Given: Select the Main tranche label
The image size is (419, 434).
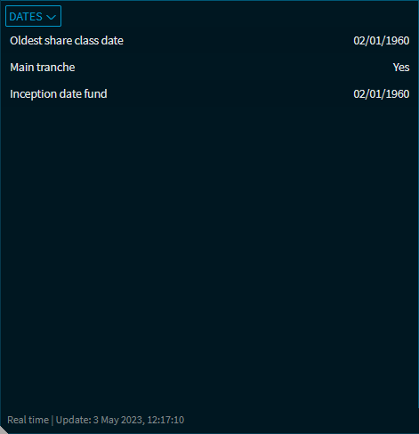Looking at the screenshot, I should pyautogui.click(x=43, y=68).
